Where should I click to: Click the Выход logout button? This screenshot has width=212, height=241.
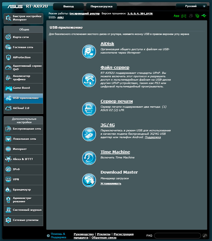(69, 6)
